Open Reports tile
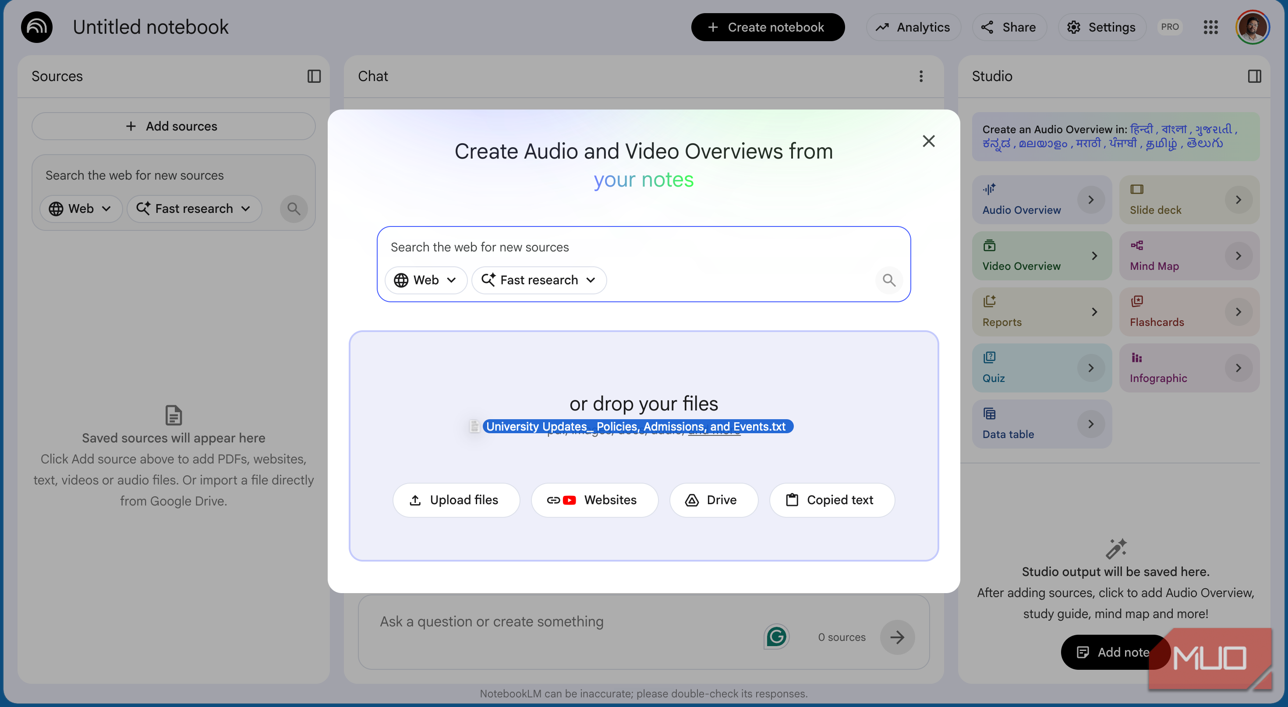The height and width of the screenshot is (707, 1288). click(1041, 311)
